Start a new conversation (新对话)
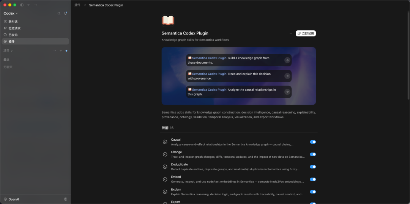410x204 pixels. (x=35, y=22)
